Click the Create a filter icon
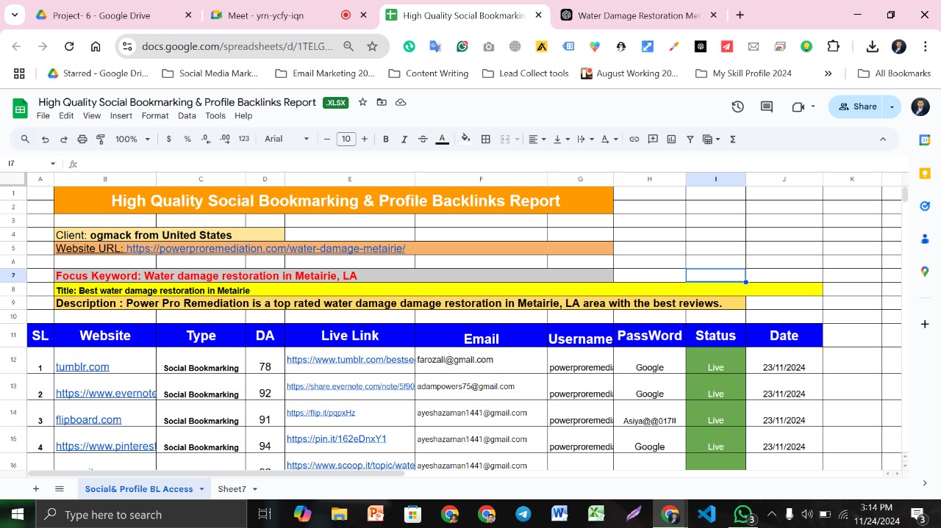The height and width of the screenshot is (528, 941). [x=690, y=140]
